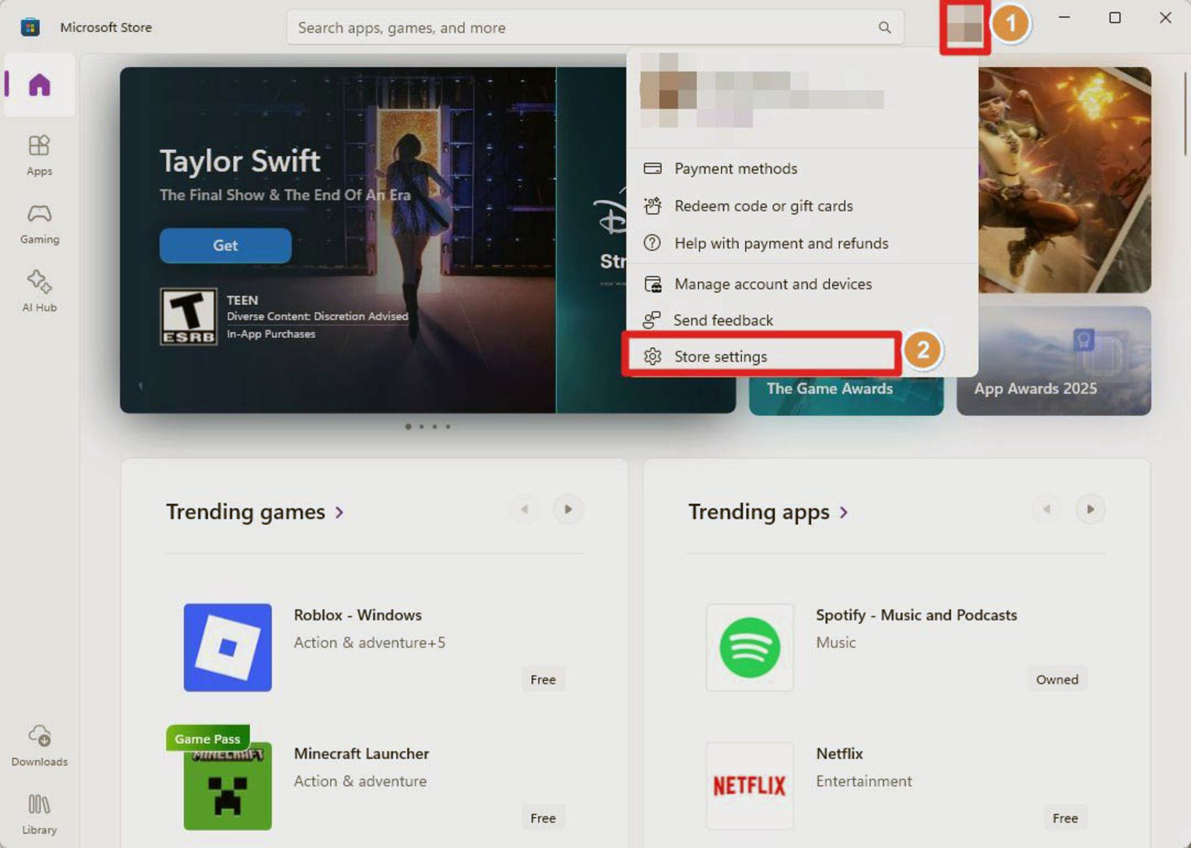
Task: Choose Redeem code or gift cards
Action: 763,206
